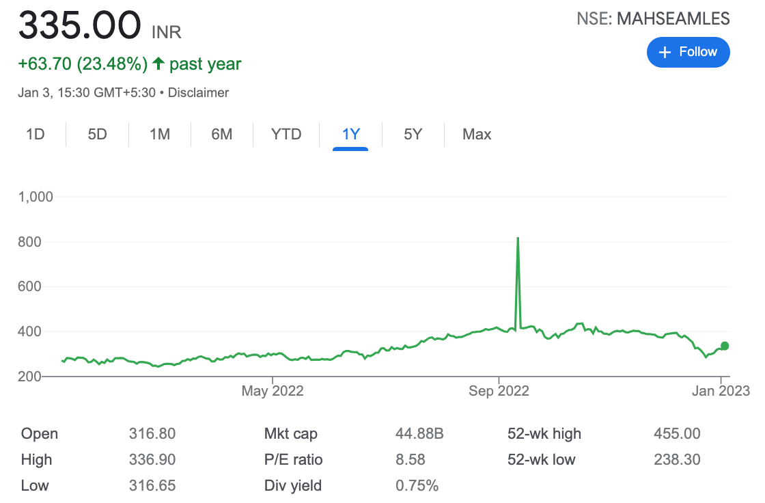Image resolution: width=765 pixels, height=503 pixels.
Task: Click the Sep 2022 axis marker
Action: (x=499, y=391)
